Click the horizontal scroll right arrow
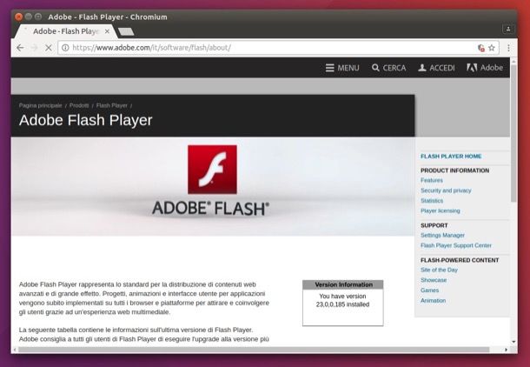This screenshot has height=367, width=530. (x=506, y=350)
